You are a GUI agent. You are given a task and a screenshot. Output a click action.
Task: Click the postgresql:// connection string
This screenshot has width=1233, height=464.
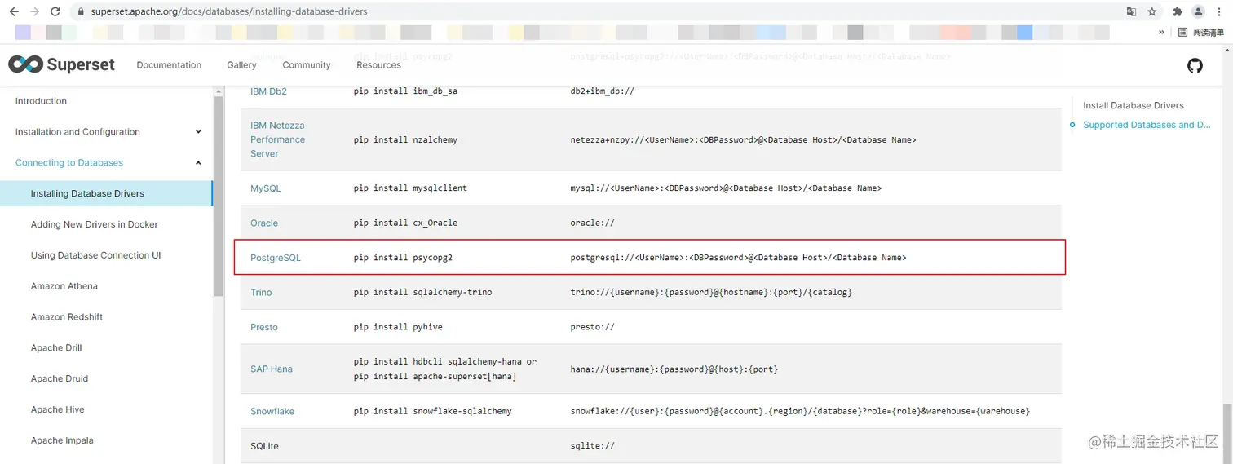click(x=738, y=258)
